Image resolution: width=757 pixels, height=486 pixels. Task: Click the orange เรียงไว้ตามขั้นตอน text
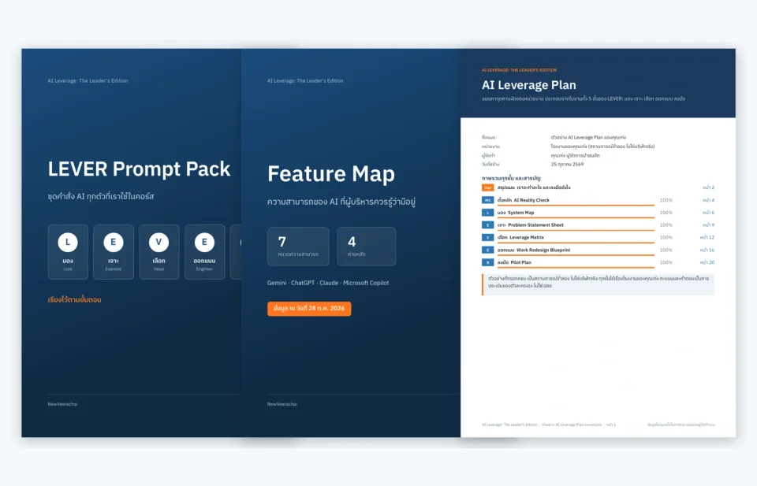click(74, 300)
